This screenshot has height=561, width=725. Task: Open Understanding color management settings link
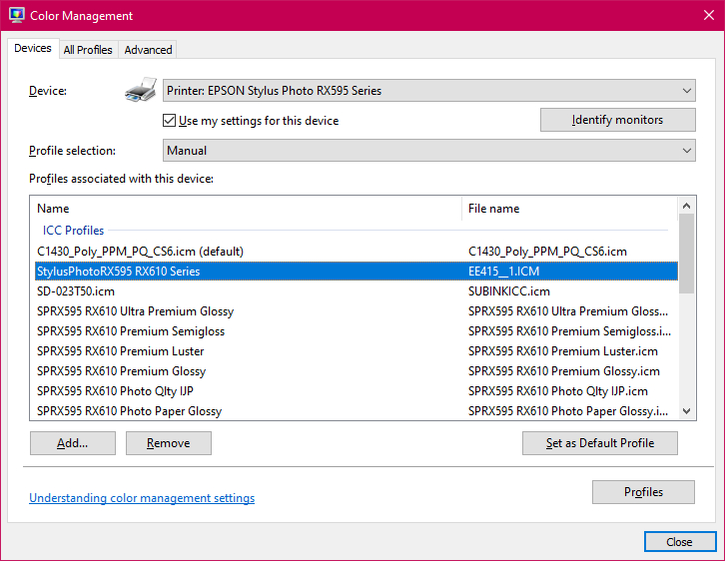[x=142, y=498]
